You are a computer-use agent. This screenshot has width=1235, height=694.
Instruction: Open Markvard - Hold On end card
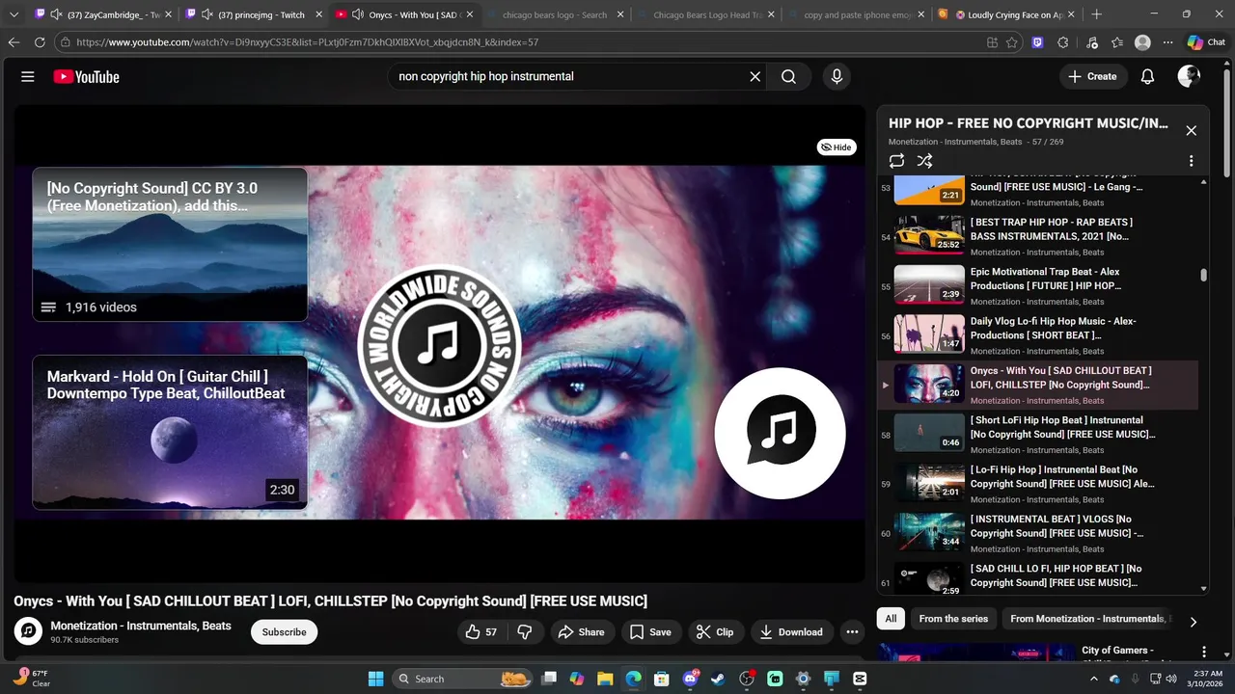click(x=170, y=433)
